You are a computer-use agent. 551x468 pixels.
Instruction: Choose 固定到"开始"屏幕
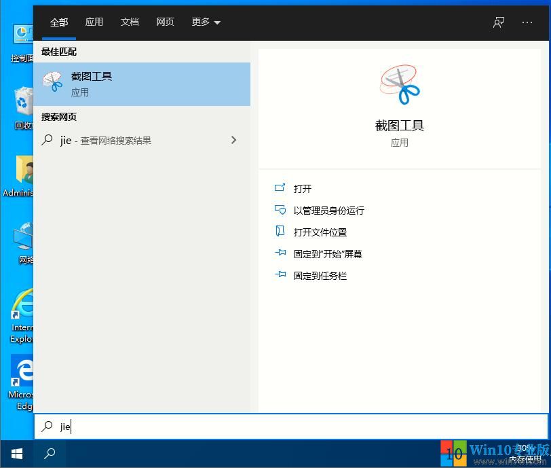tap(328, 254)
